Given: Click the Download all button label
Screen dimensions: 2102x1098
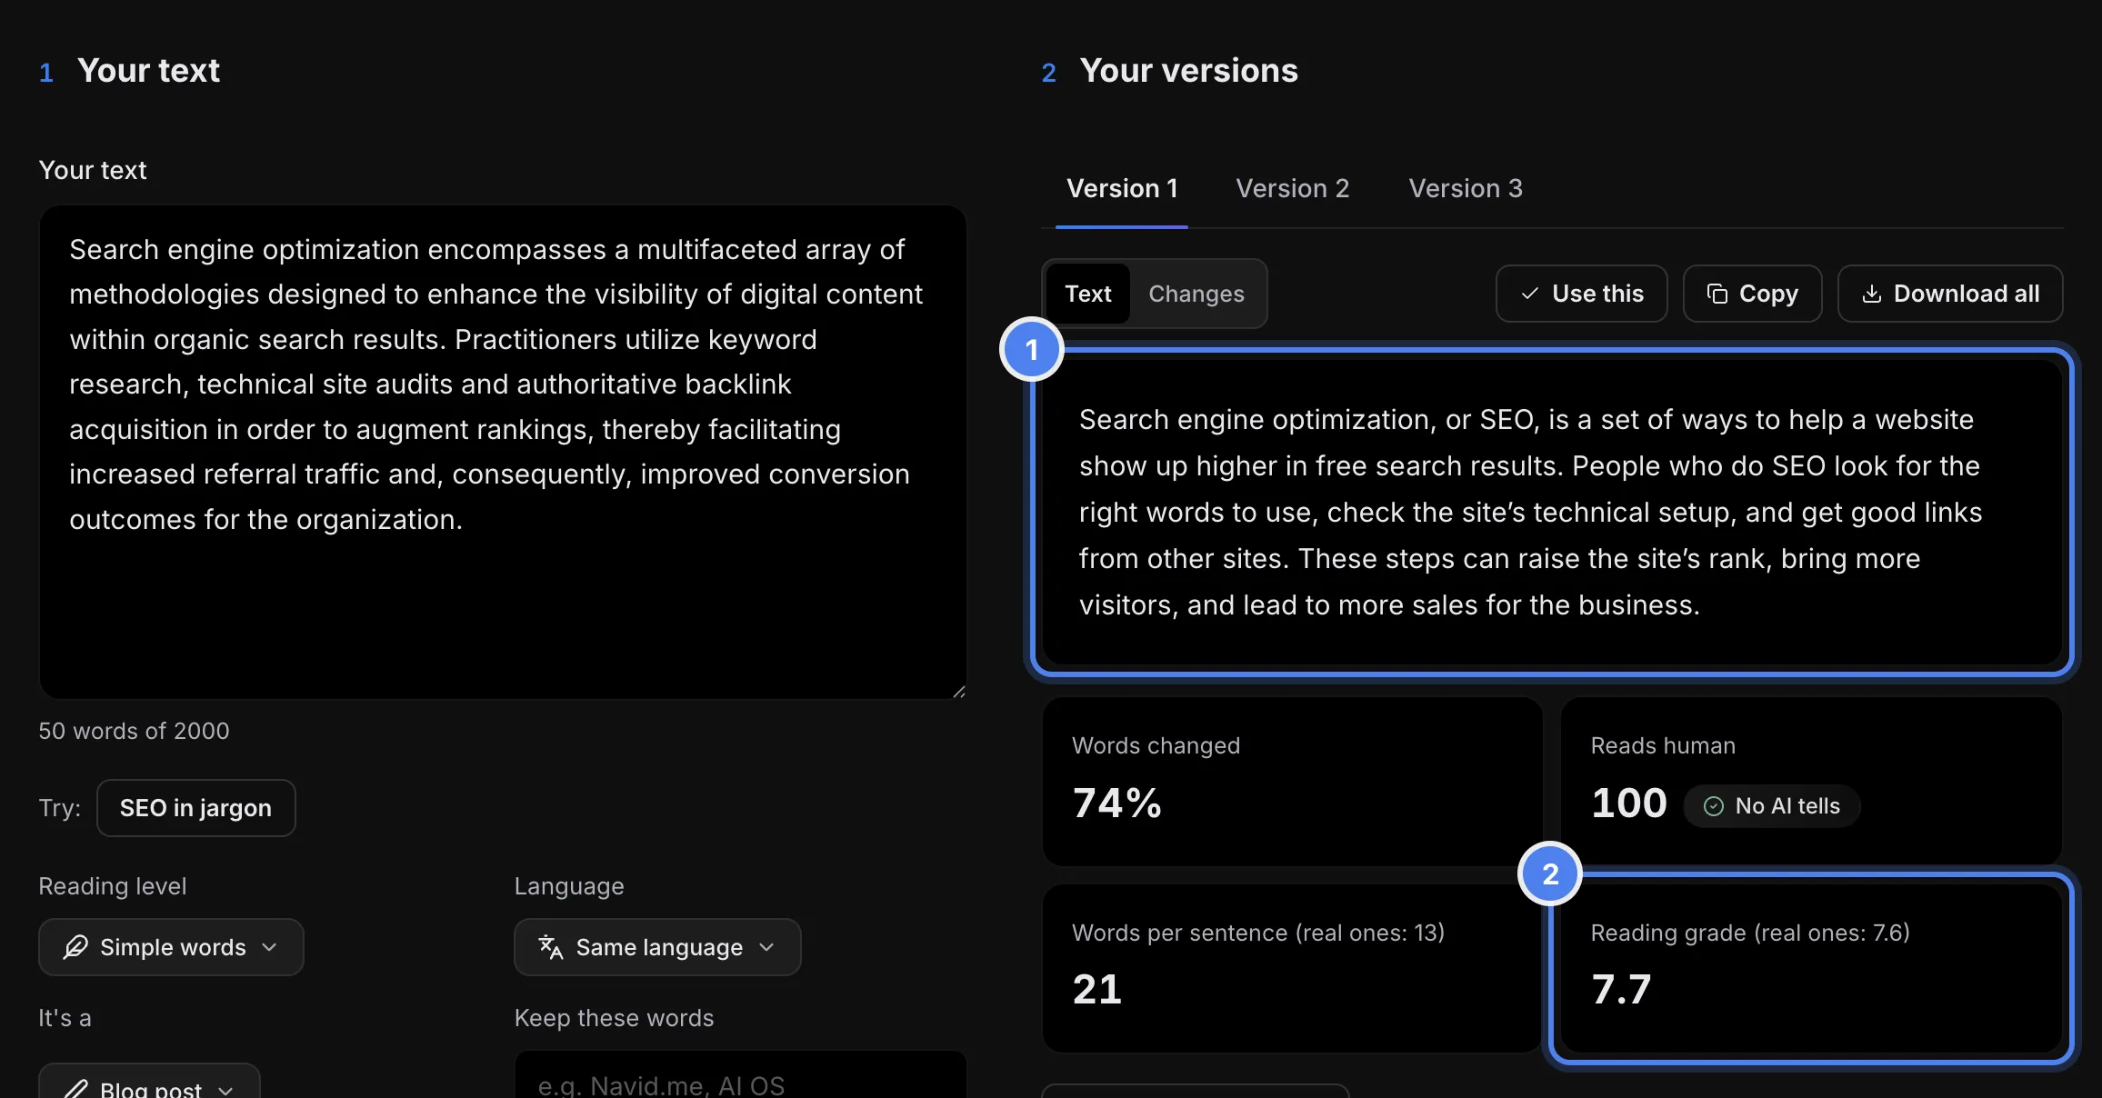Looking at the screenshot, I should 1966,294.
